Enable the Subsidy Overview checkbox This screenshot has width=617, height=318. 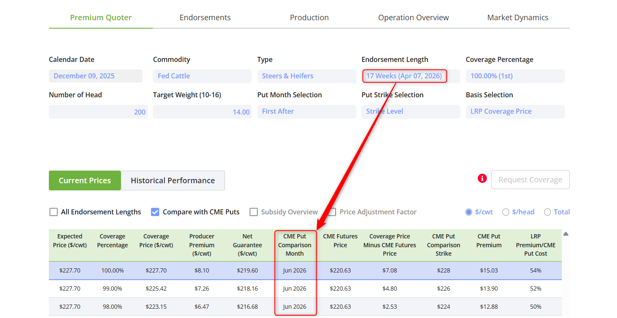[254, 212]
